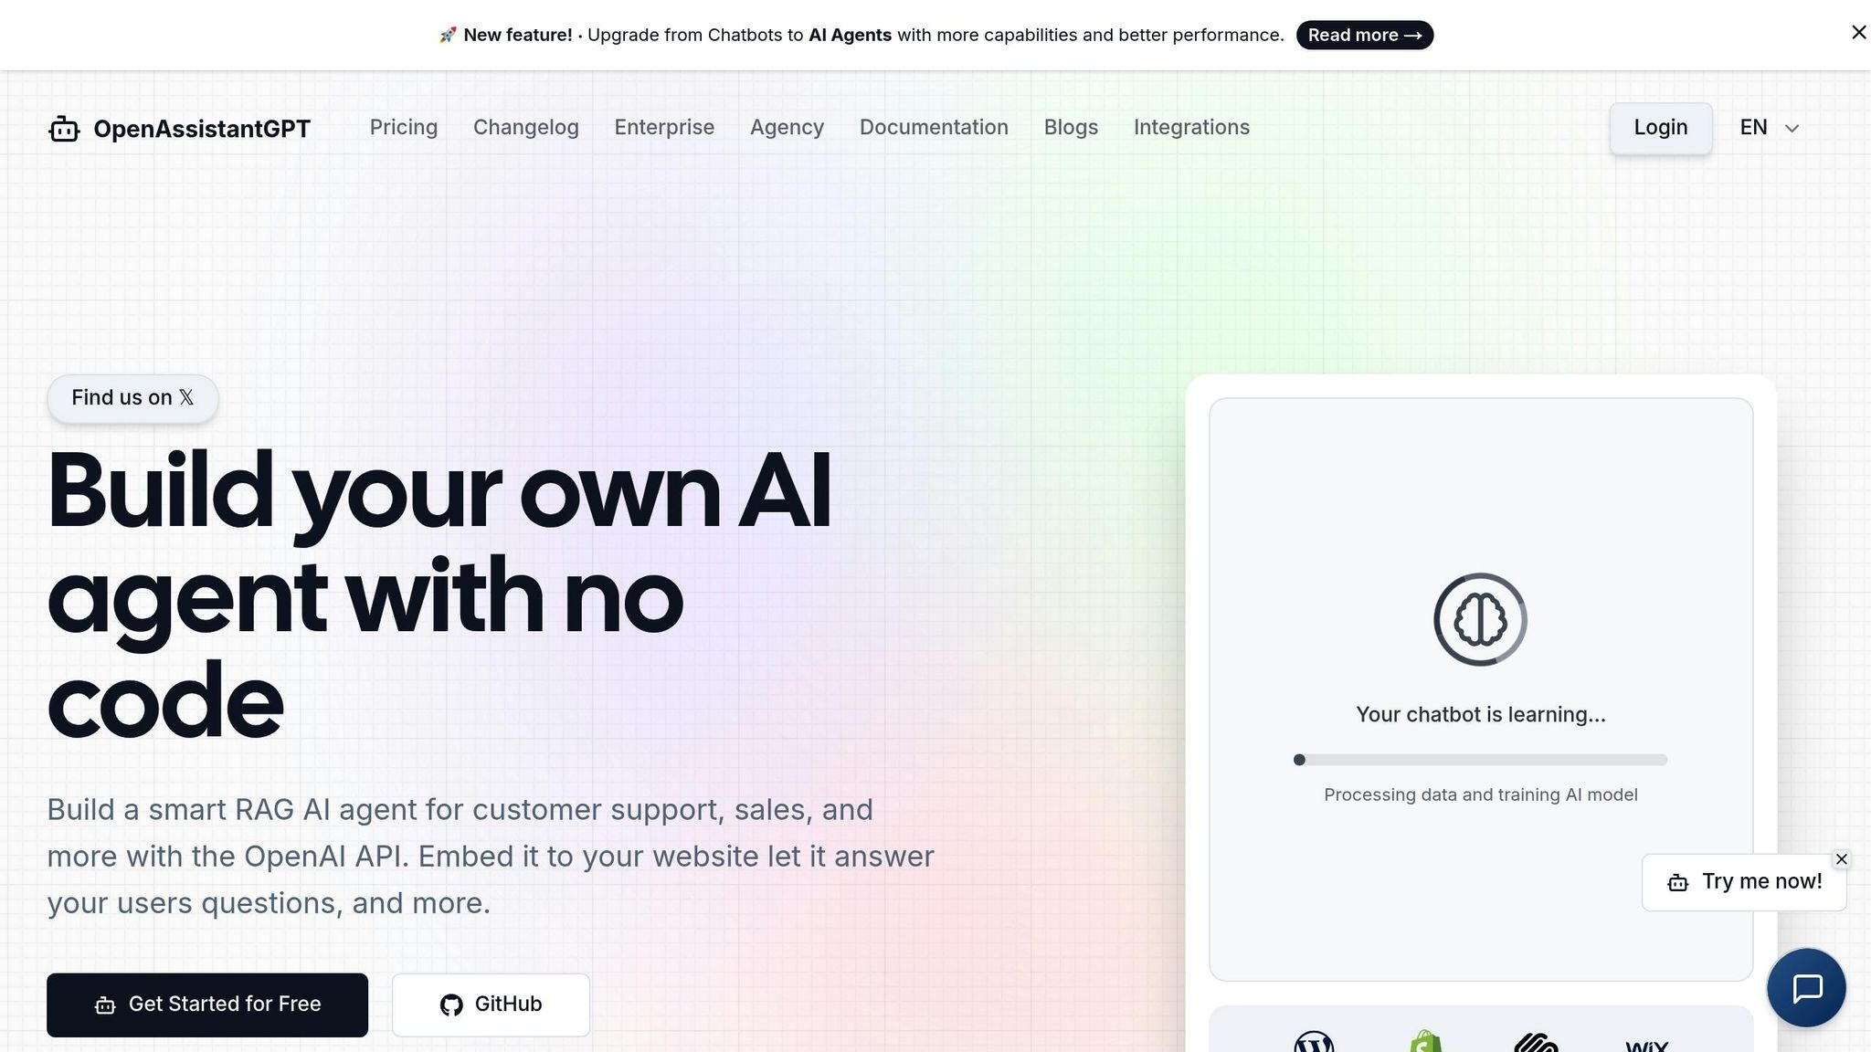Expand the EN language selector
The width and height of the screenshot is (1871, 1052).
point(1752,128)
